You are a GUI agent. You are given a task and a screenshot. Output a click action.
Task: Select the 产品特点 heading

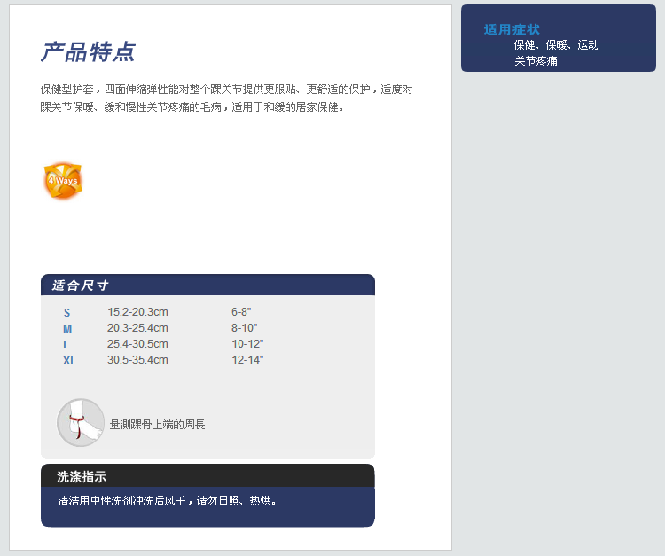[88, 51]
